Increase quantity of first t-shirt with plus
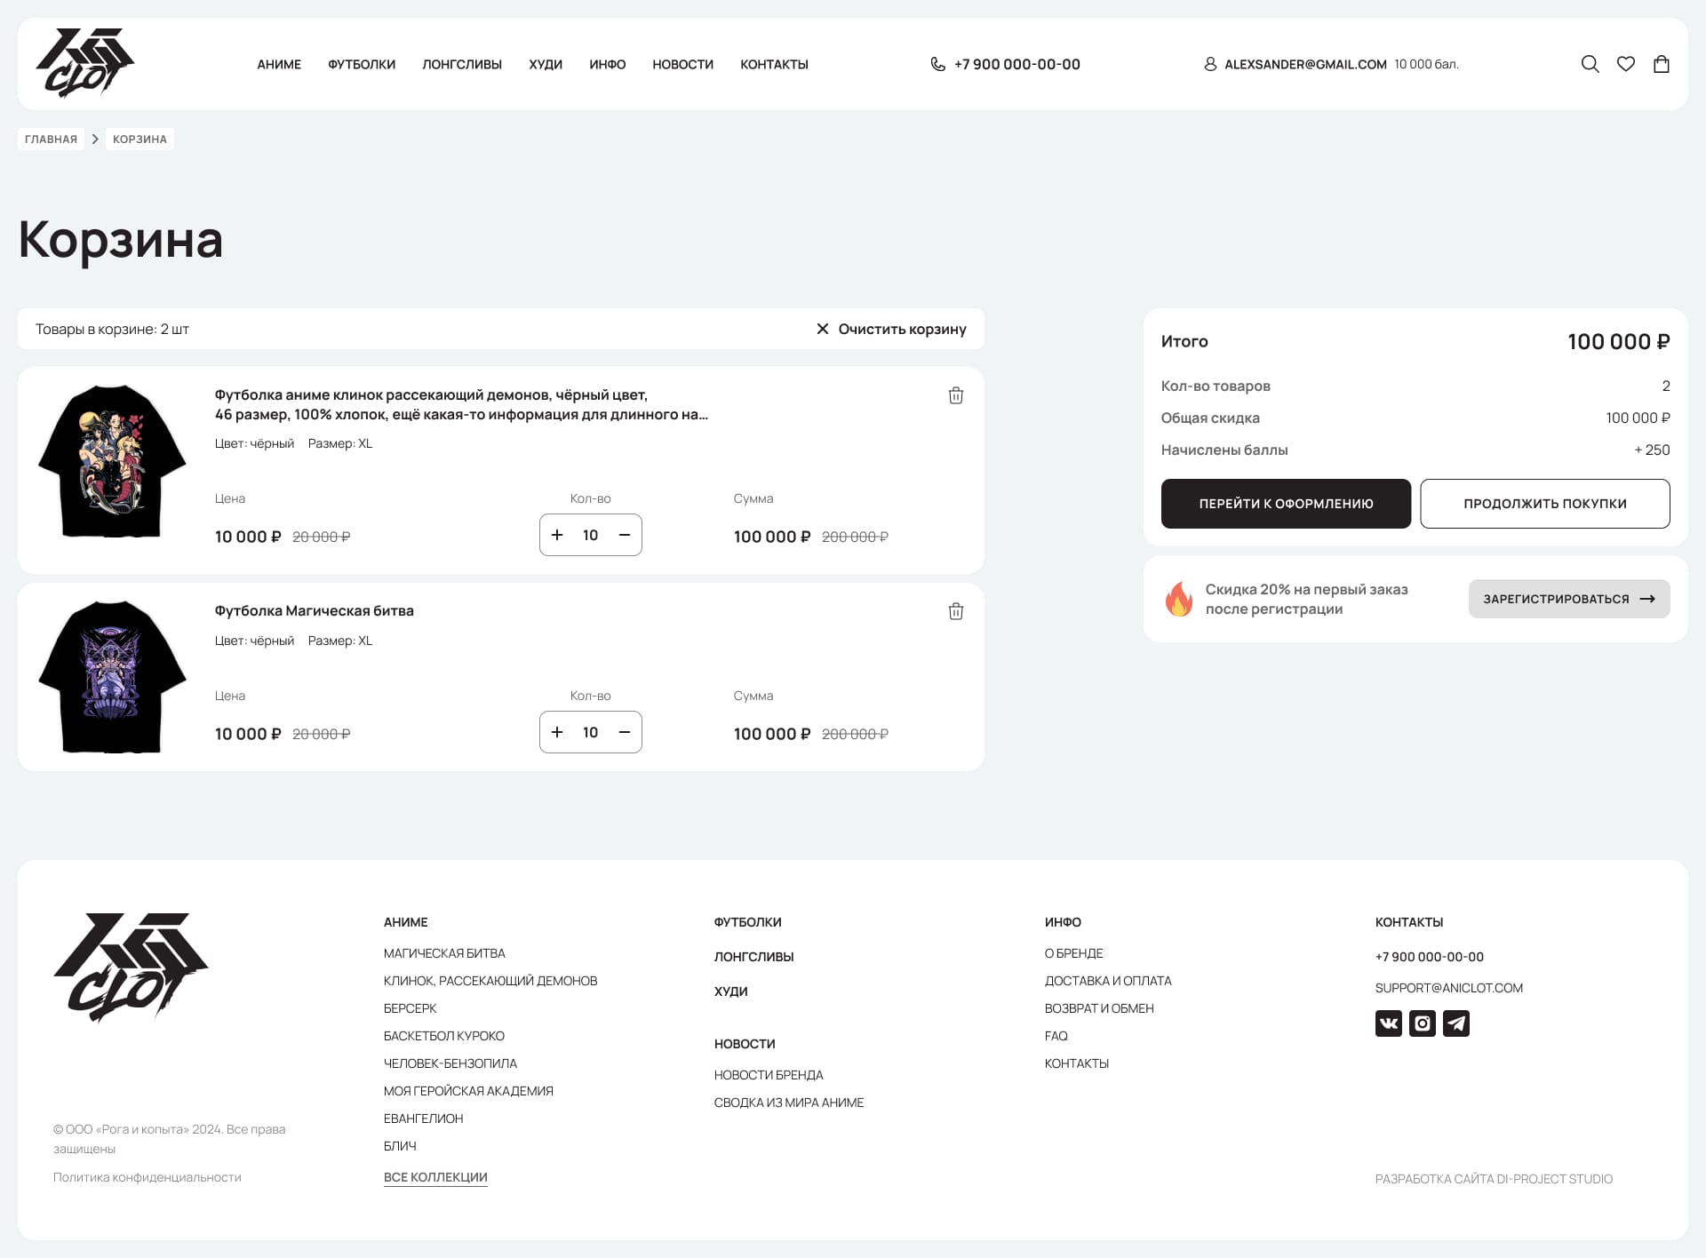1706x1258 pixels. (557, 535)
